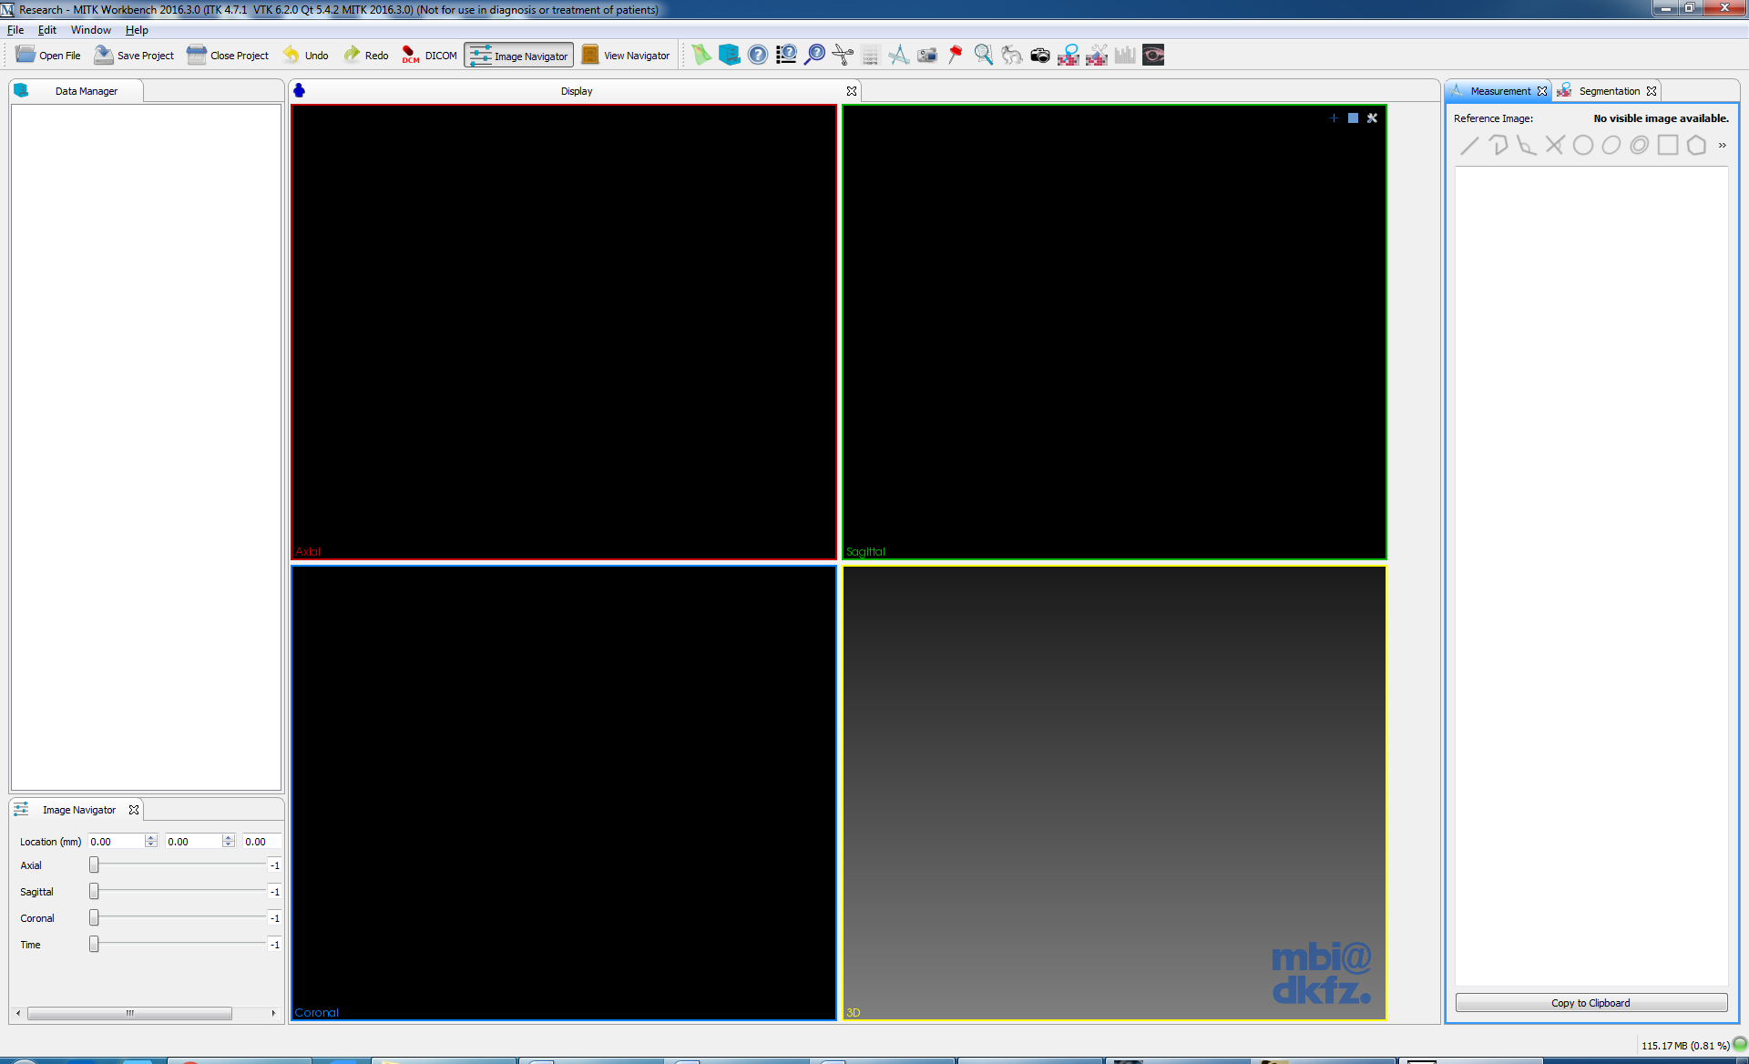The height and width of the screenshot is (1064, 1749).
Task: Select the screenshot/capture tool icon
Action: point(1040,55)
